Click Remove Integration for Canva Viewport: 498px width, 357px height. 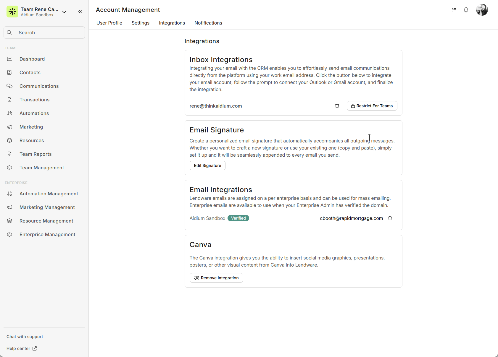pos(216,278)
